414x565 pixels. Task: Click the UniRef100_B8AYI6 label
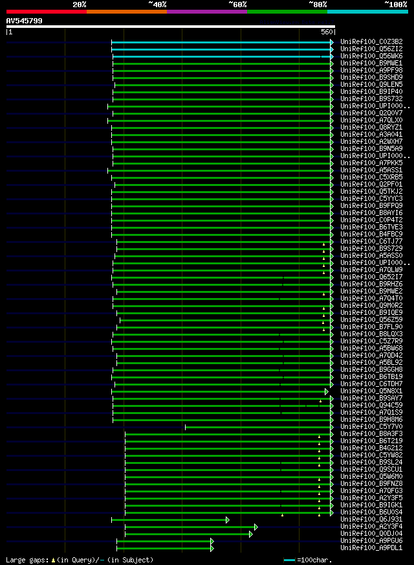coord(371,213)
